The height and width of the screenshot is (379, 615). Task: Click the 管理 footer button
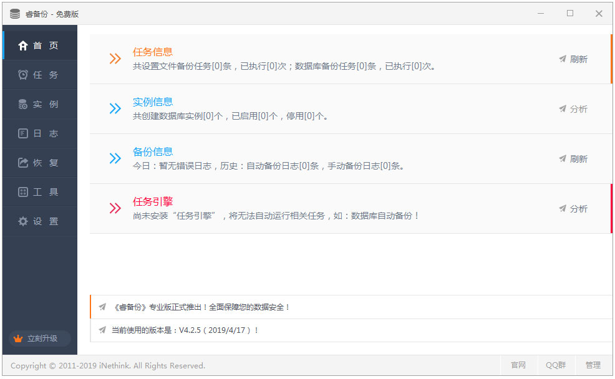[x=593, y=365]
